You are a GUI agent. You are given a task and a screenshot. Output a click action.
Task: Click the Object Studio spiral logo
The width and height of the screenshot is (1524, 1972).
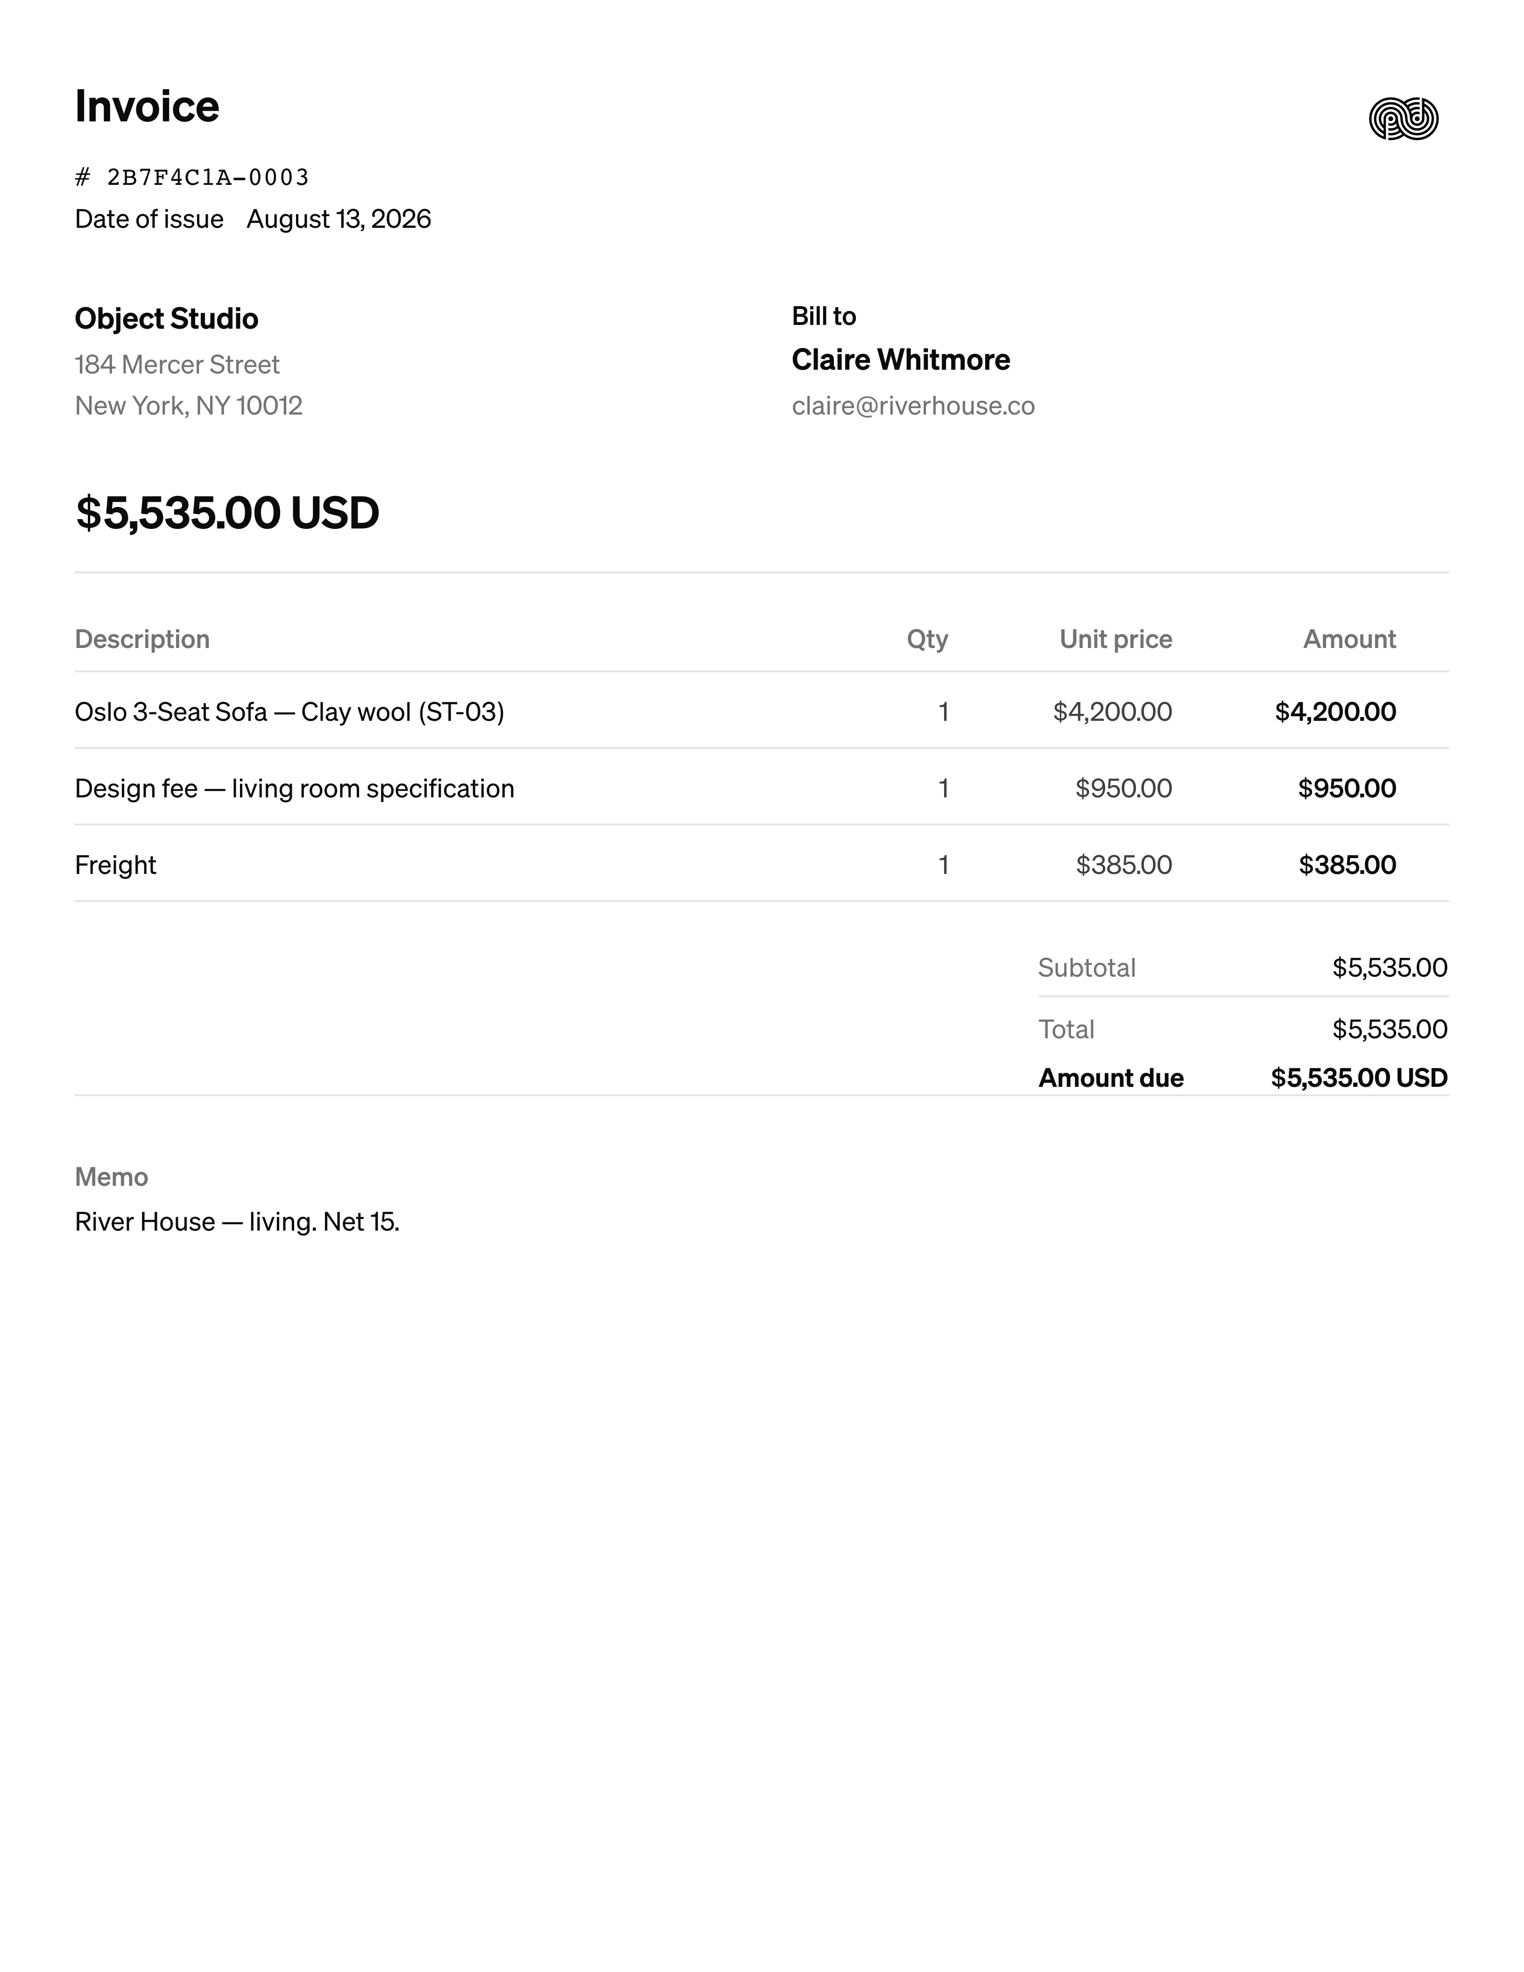click(x=1403, y=118)
